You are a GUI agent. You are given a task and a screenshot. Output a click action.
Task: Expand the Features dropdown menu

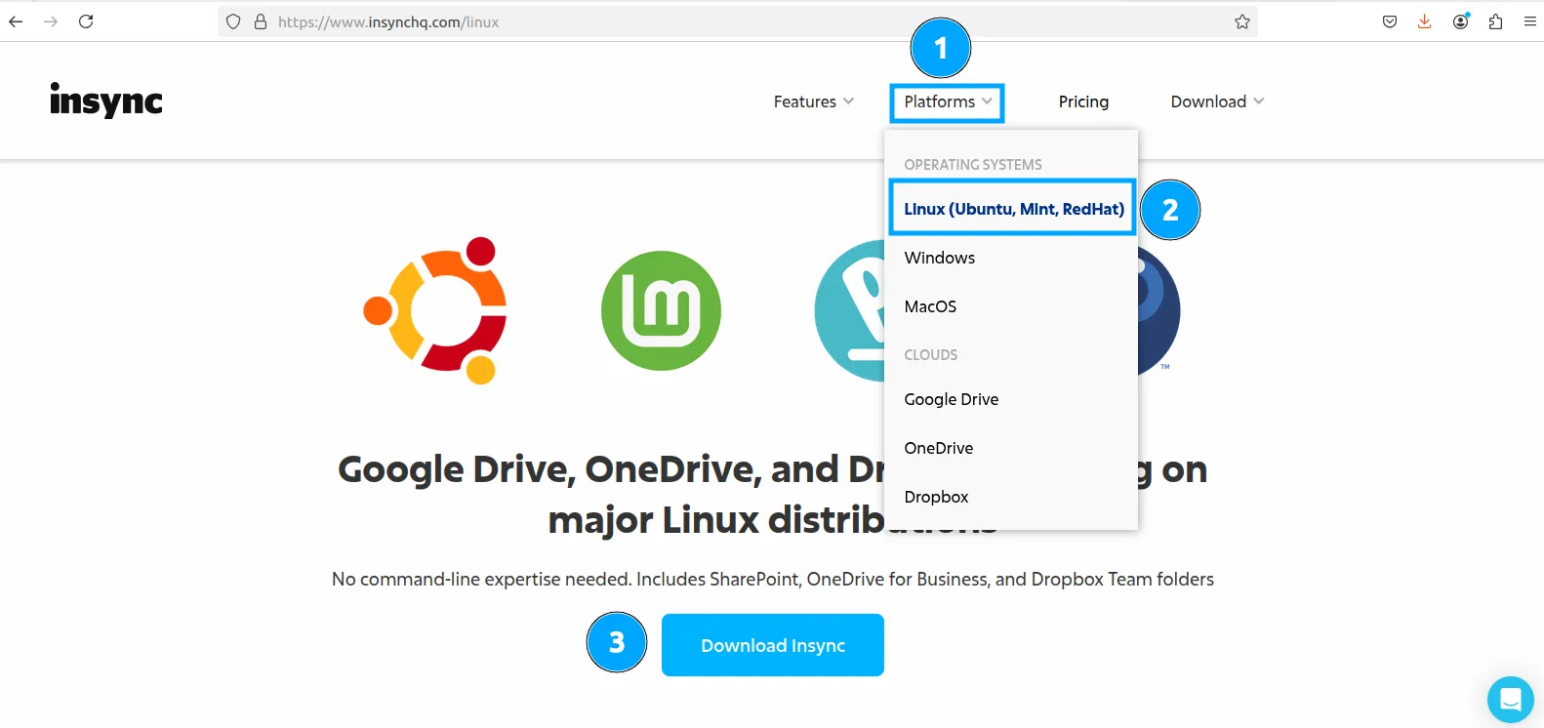click(814, 101)
